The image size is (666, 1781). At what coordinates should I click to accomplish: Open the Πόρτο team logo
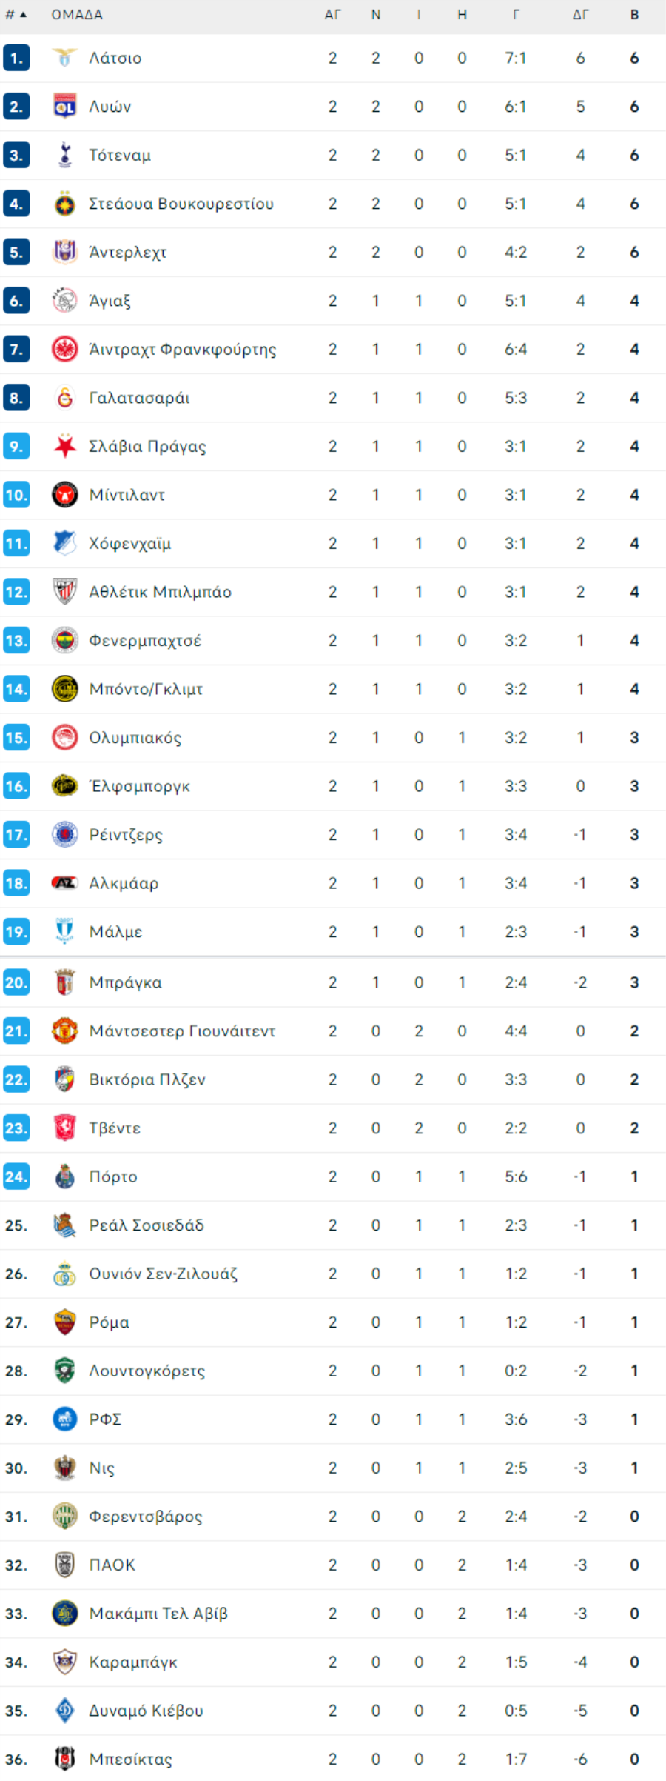click(65, 1176)
